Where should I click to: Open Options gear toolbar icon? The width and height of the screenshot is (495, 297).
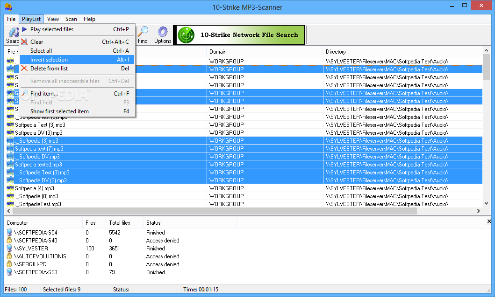tap(163, 32)
